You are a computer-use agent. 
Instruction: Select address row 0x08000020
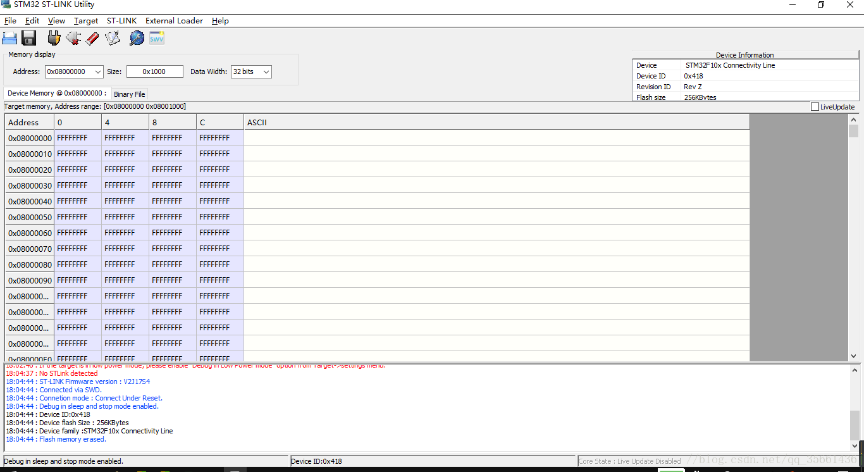(30, 170)
